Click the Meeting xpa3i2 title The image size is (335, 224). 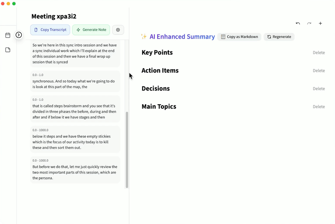(x=54, y=16)
